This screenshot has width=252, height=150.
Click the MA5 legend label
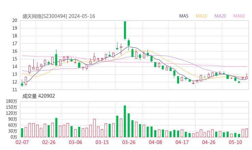pyautogui.click(x=184, y=16)
